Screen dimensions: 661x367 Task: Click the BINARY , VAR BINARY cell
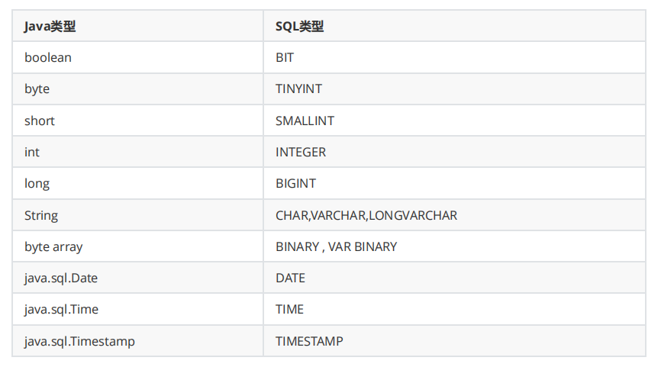[336, 246]
